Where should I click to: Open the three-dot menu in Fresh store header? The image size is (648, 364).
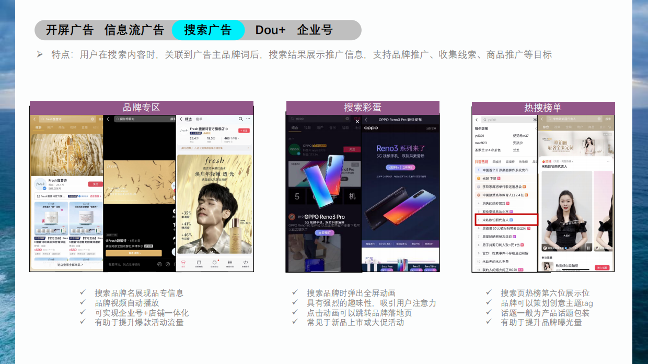(248, 119)
